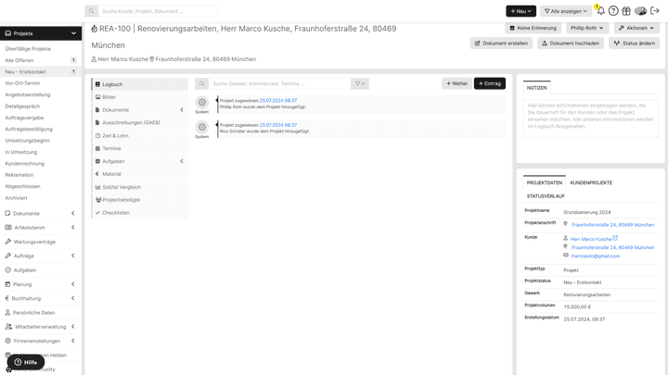Select the Notizen tab
668x375 pixels.
coord(536,88)
